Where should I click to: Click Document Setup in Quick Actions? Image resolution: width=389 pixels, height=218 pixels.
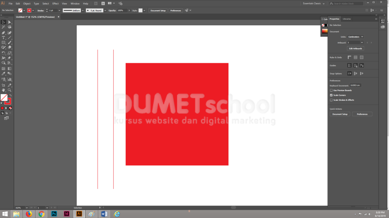340,114
